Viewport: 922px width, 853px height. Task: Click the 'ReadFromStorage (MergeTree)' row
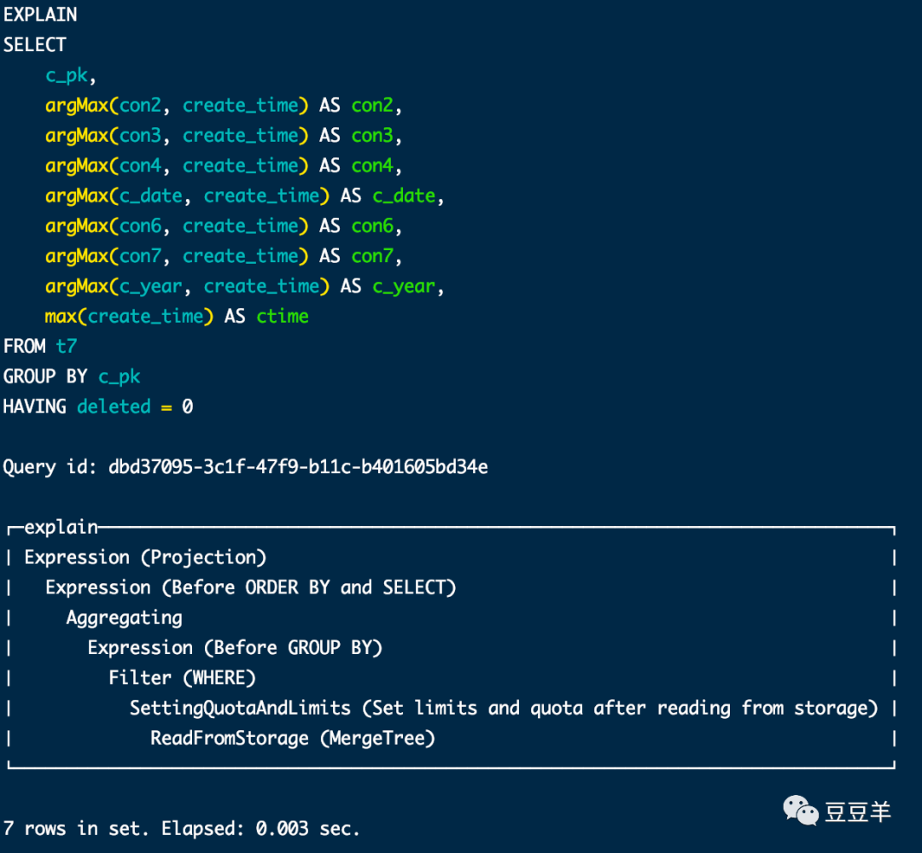coord(293,738)
